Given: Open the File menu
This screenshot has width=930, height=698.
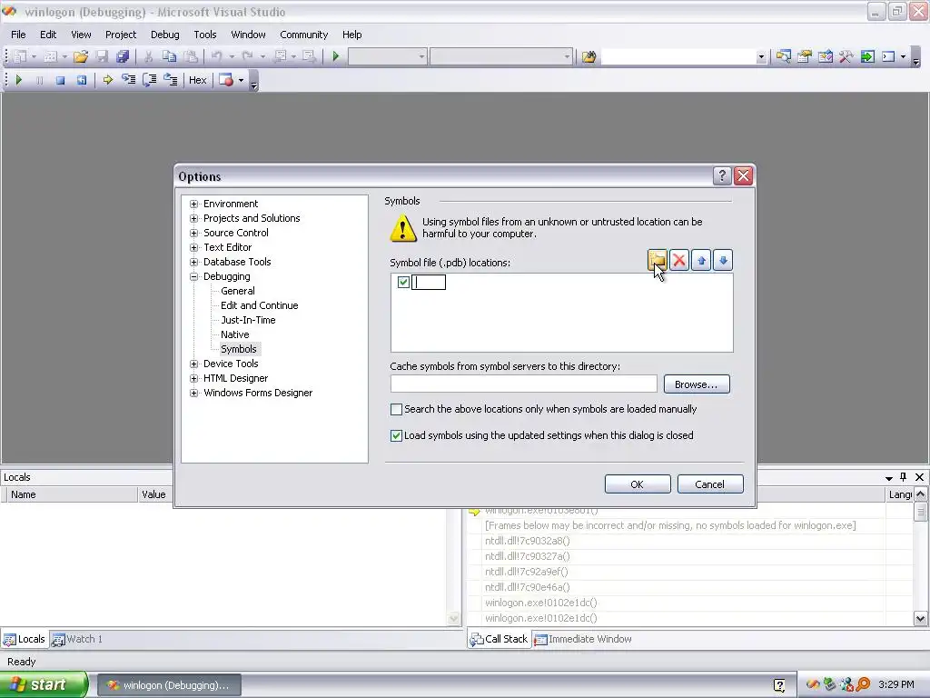Looking at the screenshot, I should (18, 35).
